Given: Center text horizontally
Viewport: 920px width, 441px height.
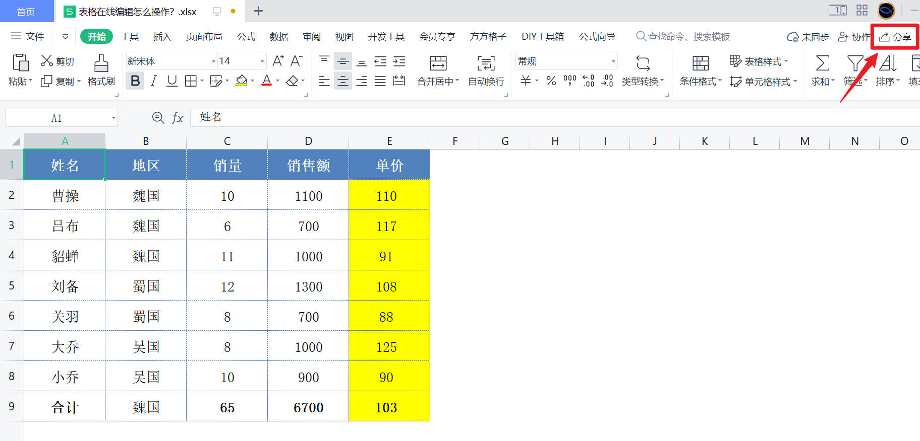Looking at the screenshot, I should [x=343, y=81].
